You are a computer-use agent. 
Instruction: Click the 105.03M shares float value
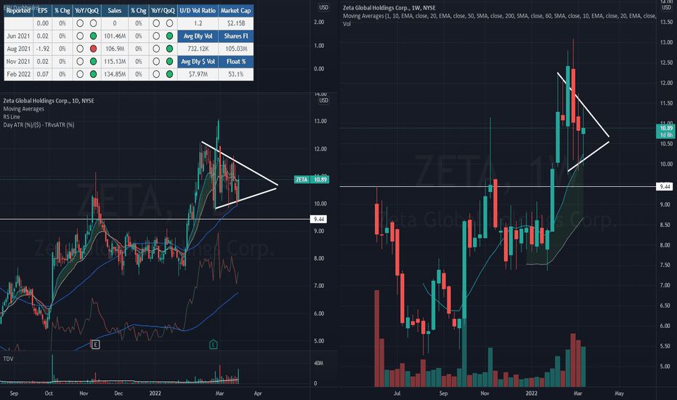pos(236,49)
